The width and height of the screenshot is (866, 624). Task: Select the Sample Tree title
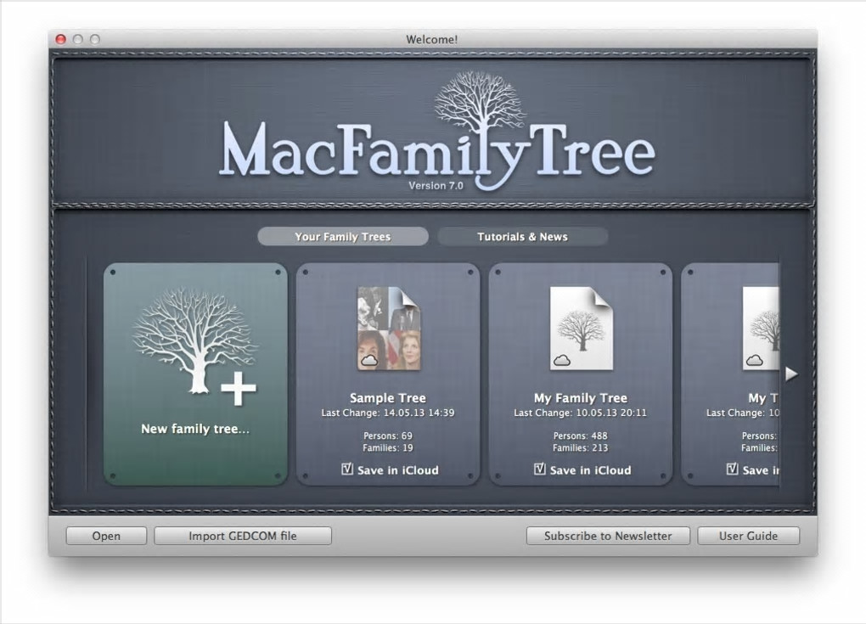pos(388,397)
